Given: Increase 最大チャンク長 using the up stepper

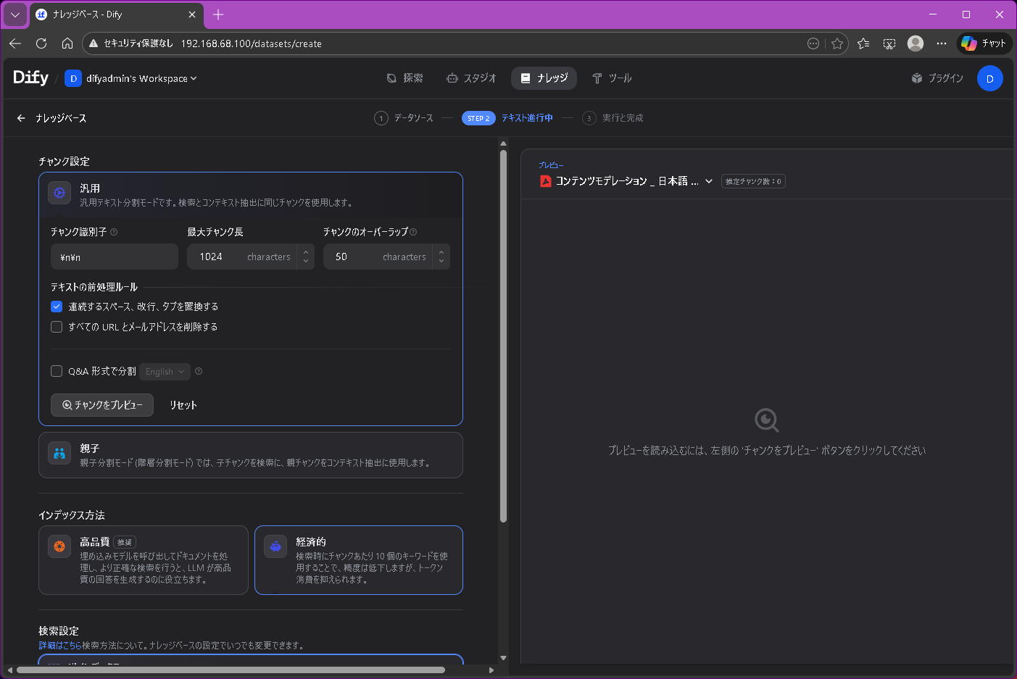Looking at the screenshot, I should click(305, 252).
